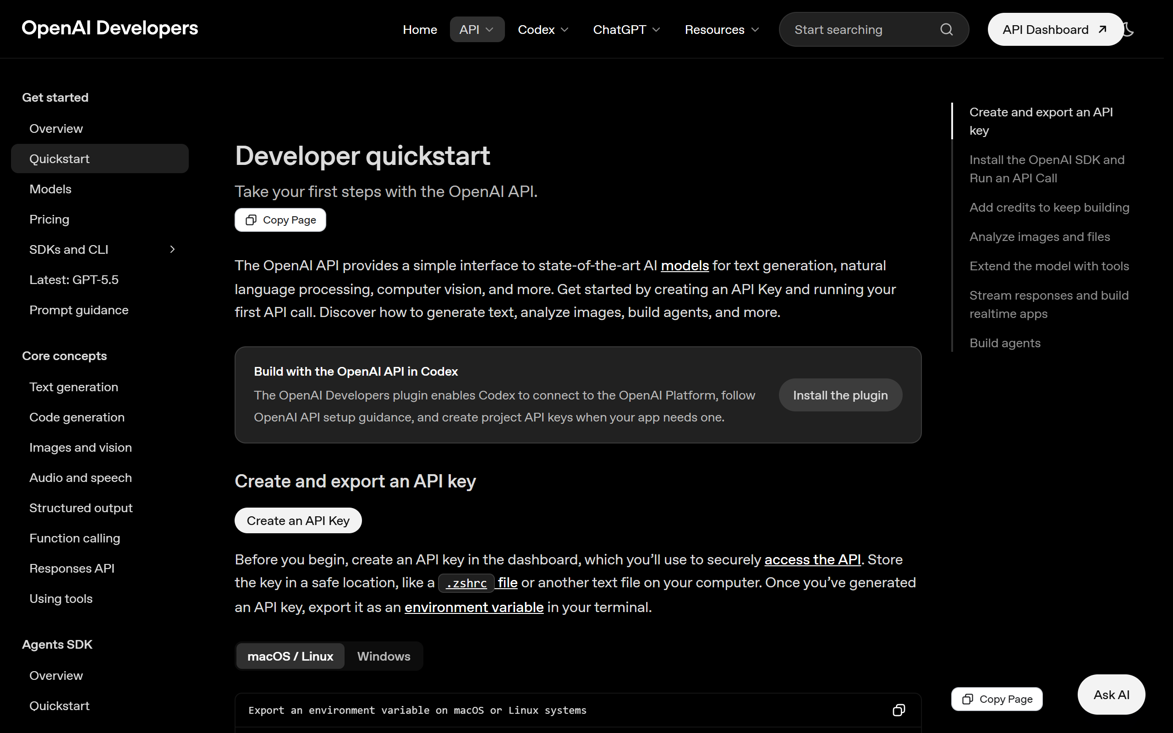Toggle dark mode moon icon
This screenshot has height=733, width=1173.
coord(1129,30)
